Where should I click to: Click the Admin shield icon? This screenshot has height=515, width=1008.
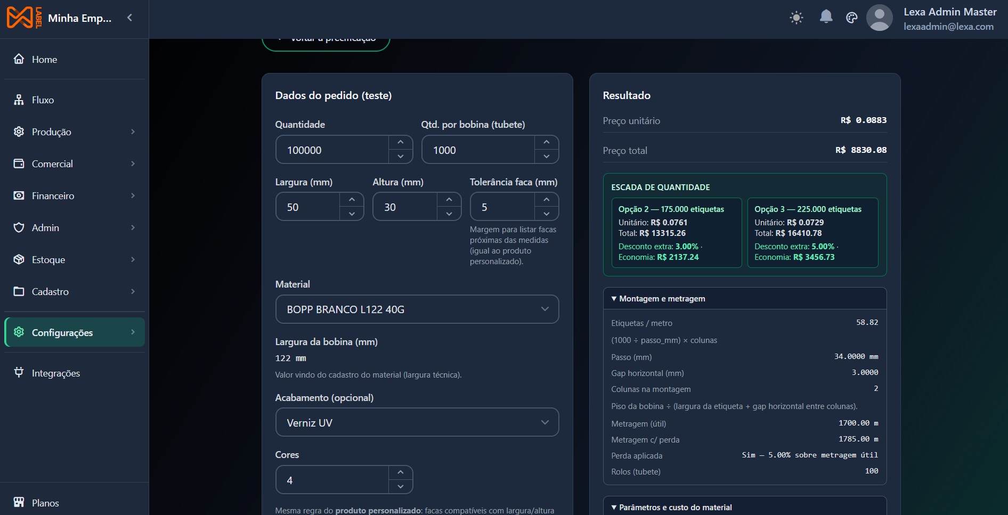point(19,227)
